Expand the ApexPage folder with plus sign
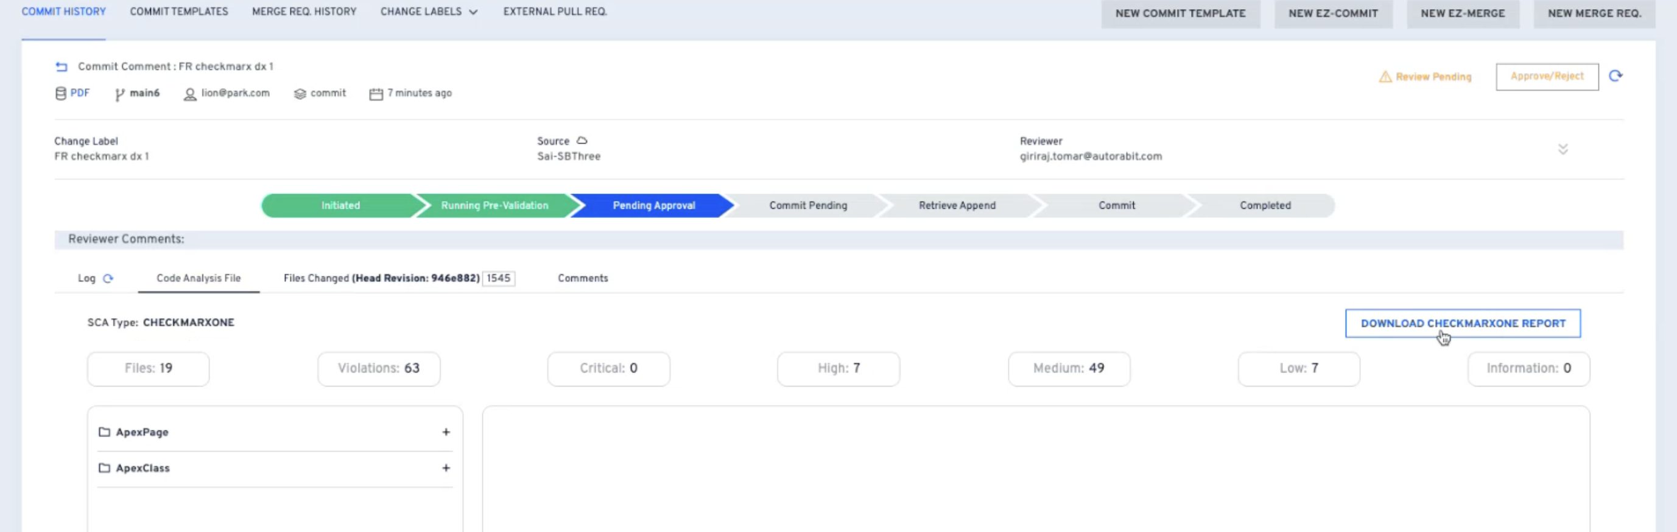This screenshot has width=1677, height=532. [446, 432]
